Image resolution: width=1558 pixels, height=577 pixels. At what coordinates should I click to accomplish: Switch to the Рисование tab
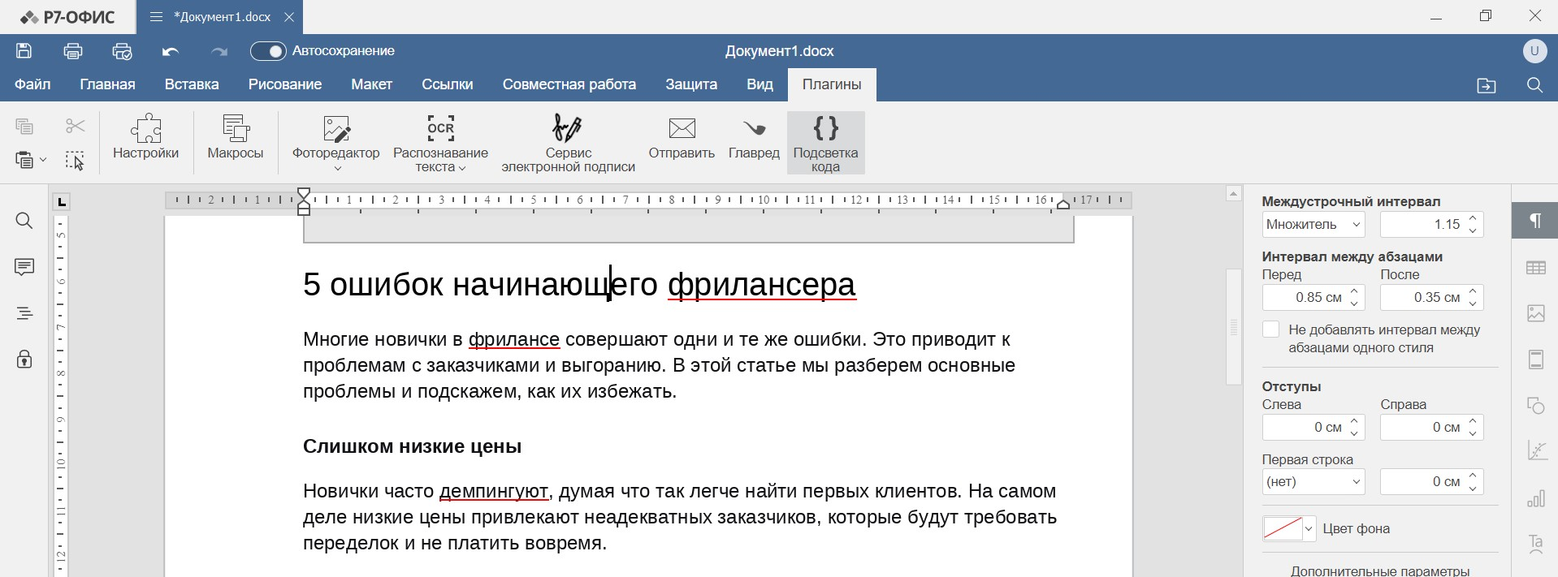[285, 84]
